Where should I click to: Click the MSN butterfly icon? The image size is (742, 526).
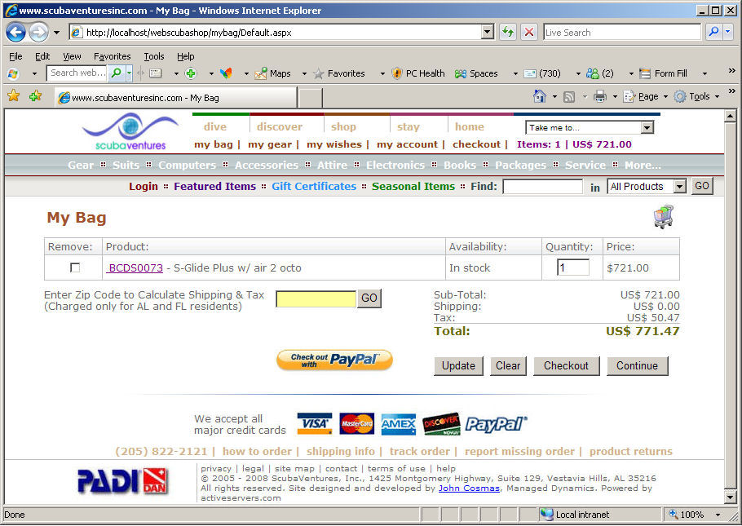click(x=226, y=73)
